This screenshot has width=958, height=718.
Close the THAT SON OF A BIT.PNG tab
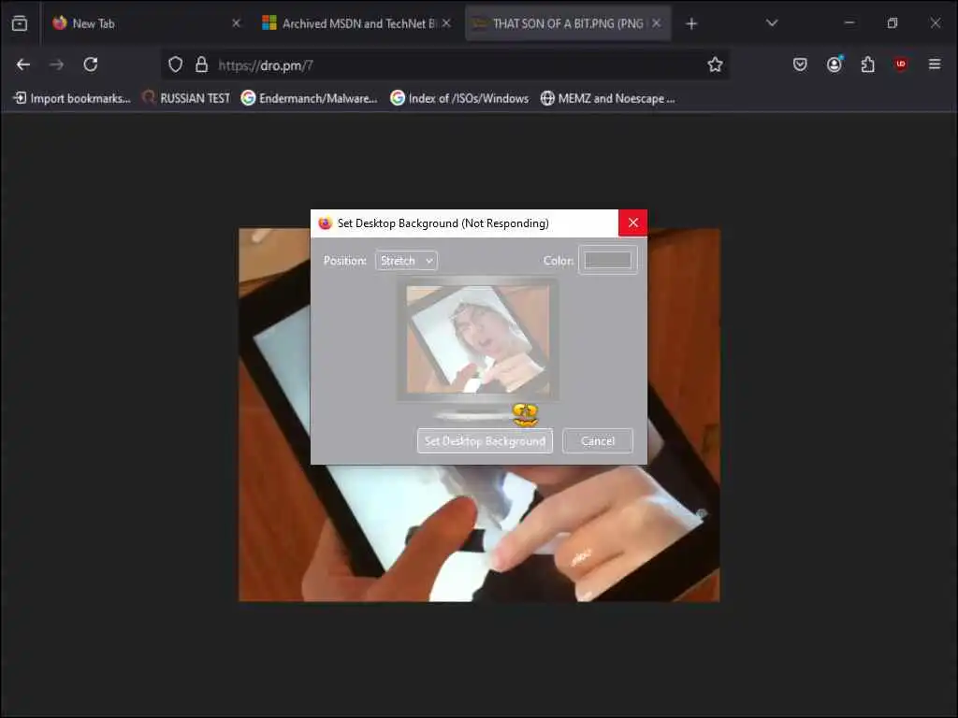tap(656, 23)
